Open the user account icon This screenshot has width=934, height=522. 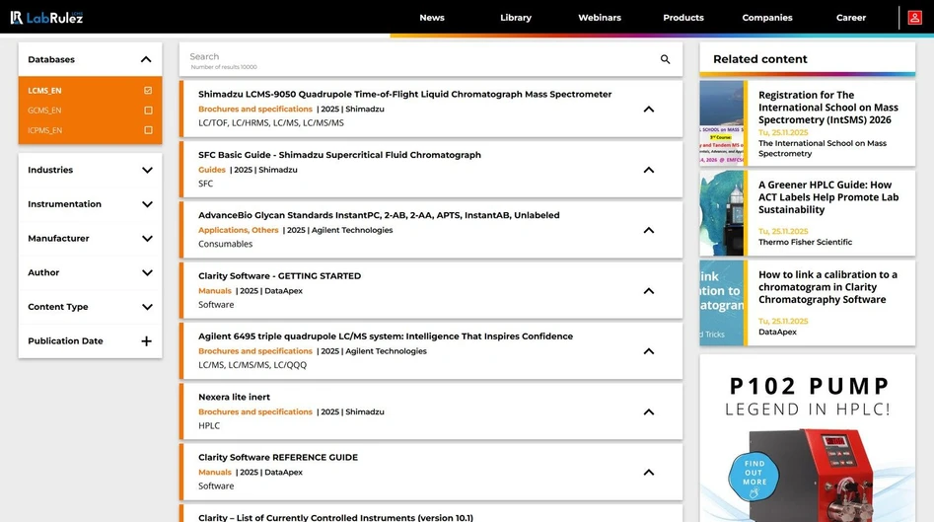click(x=914, y=18)
